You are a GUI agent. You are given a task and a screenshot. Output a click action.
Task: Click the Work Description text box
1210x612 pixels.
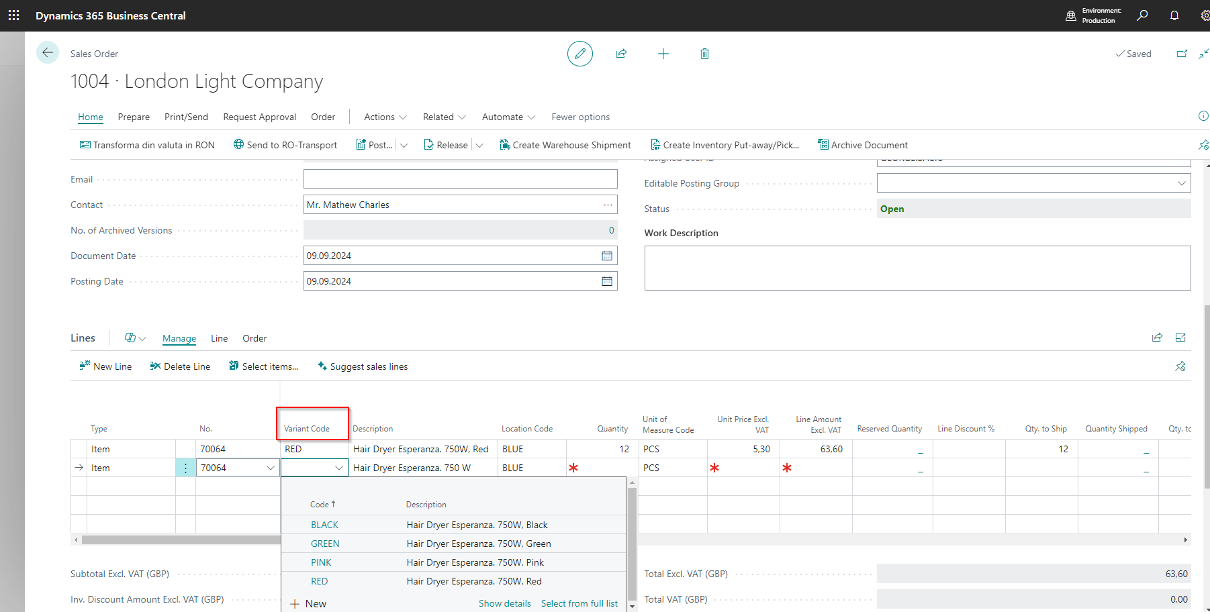pyautogui.click(x=917, y=268)
